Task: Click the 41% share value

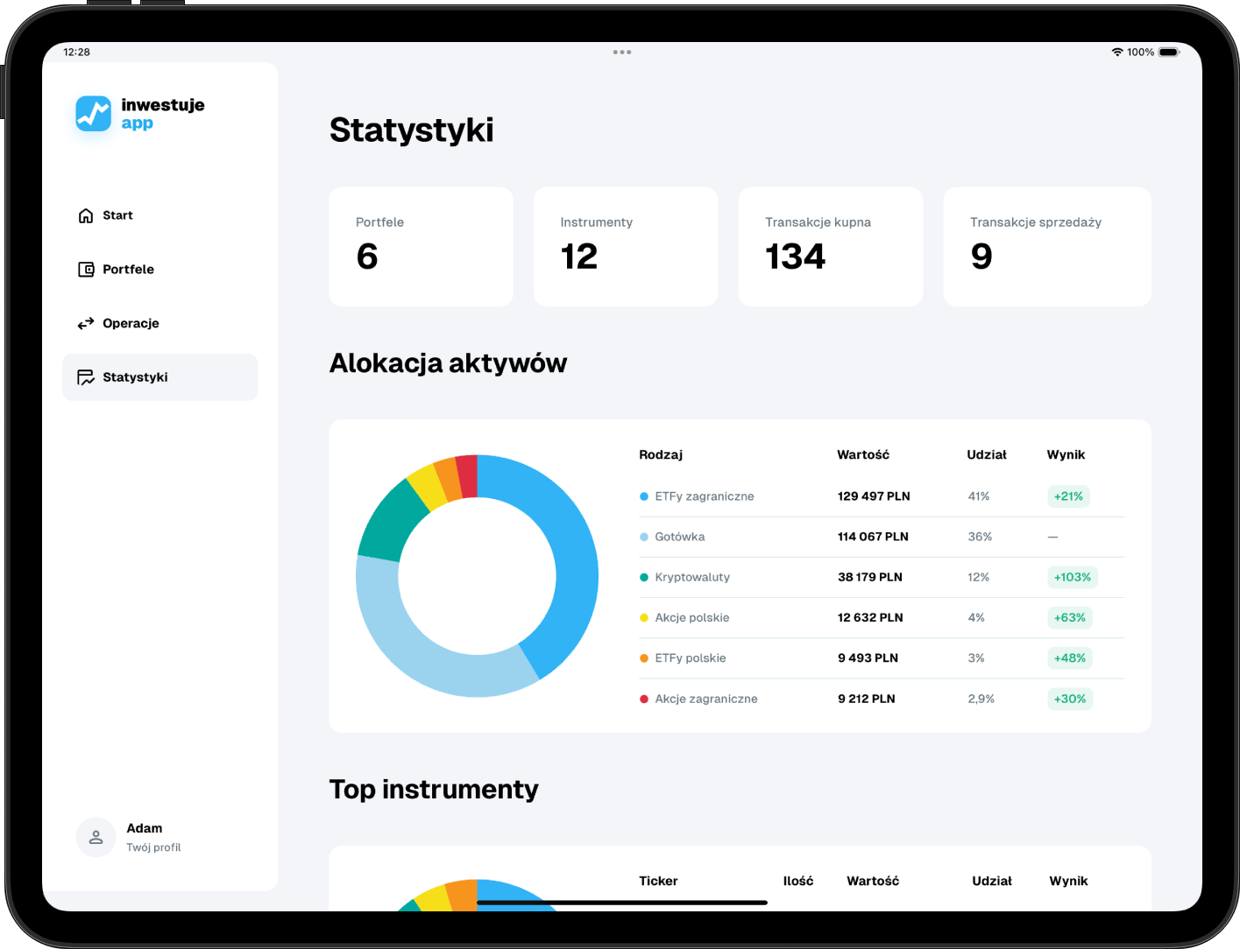Action: click(x=979, y=496)
